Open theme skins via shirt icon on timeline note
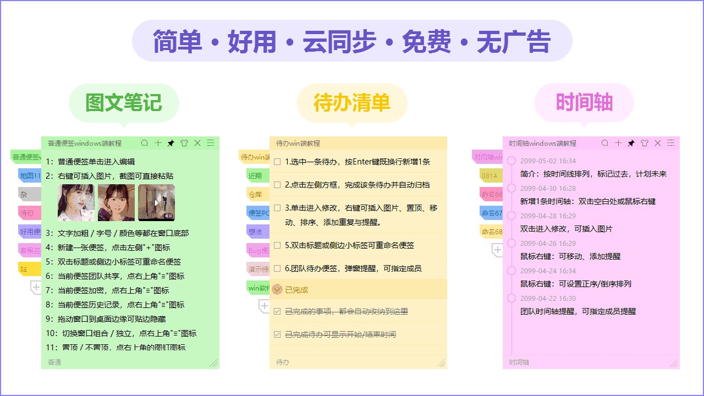 point(644,142)
